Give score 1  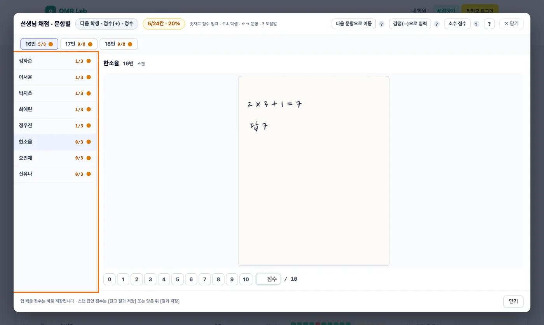(123, 279)
